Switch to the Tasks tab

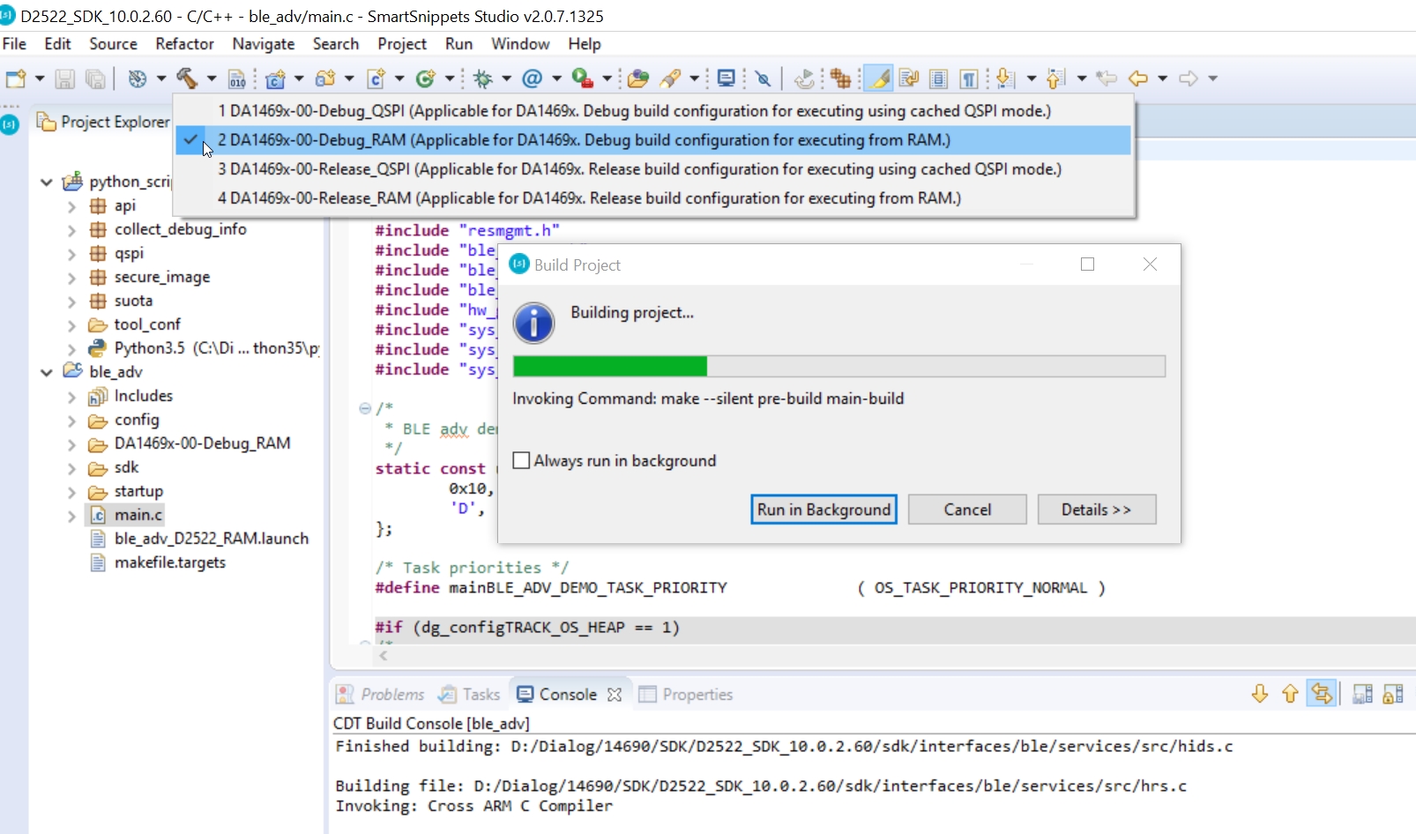(x=471, y=695)
